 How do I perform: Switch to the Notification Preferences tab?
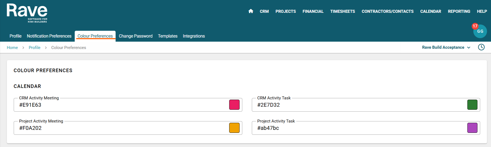click(x=49, y=36)
